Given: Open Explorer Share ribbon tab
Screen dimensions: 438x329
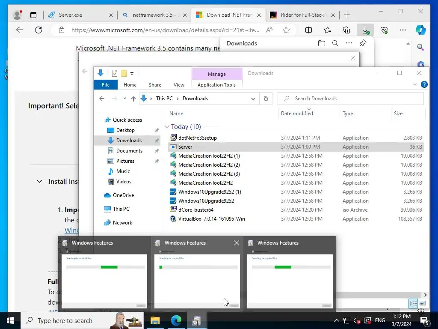Looking at the screenshot, I should (155, 85).
